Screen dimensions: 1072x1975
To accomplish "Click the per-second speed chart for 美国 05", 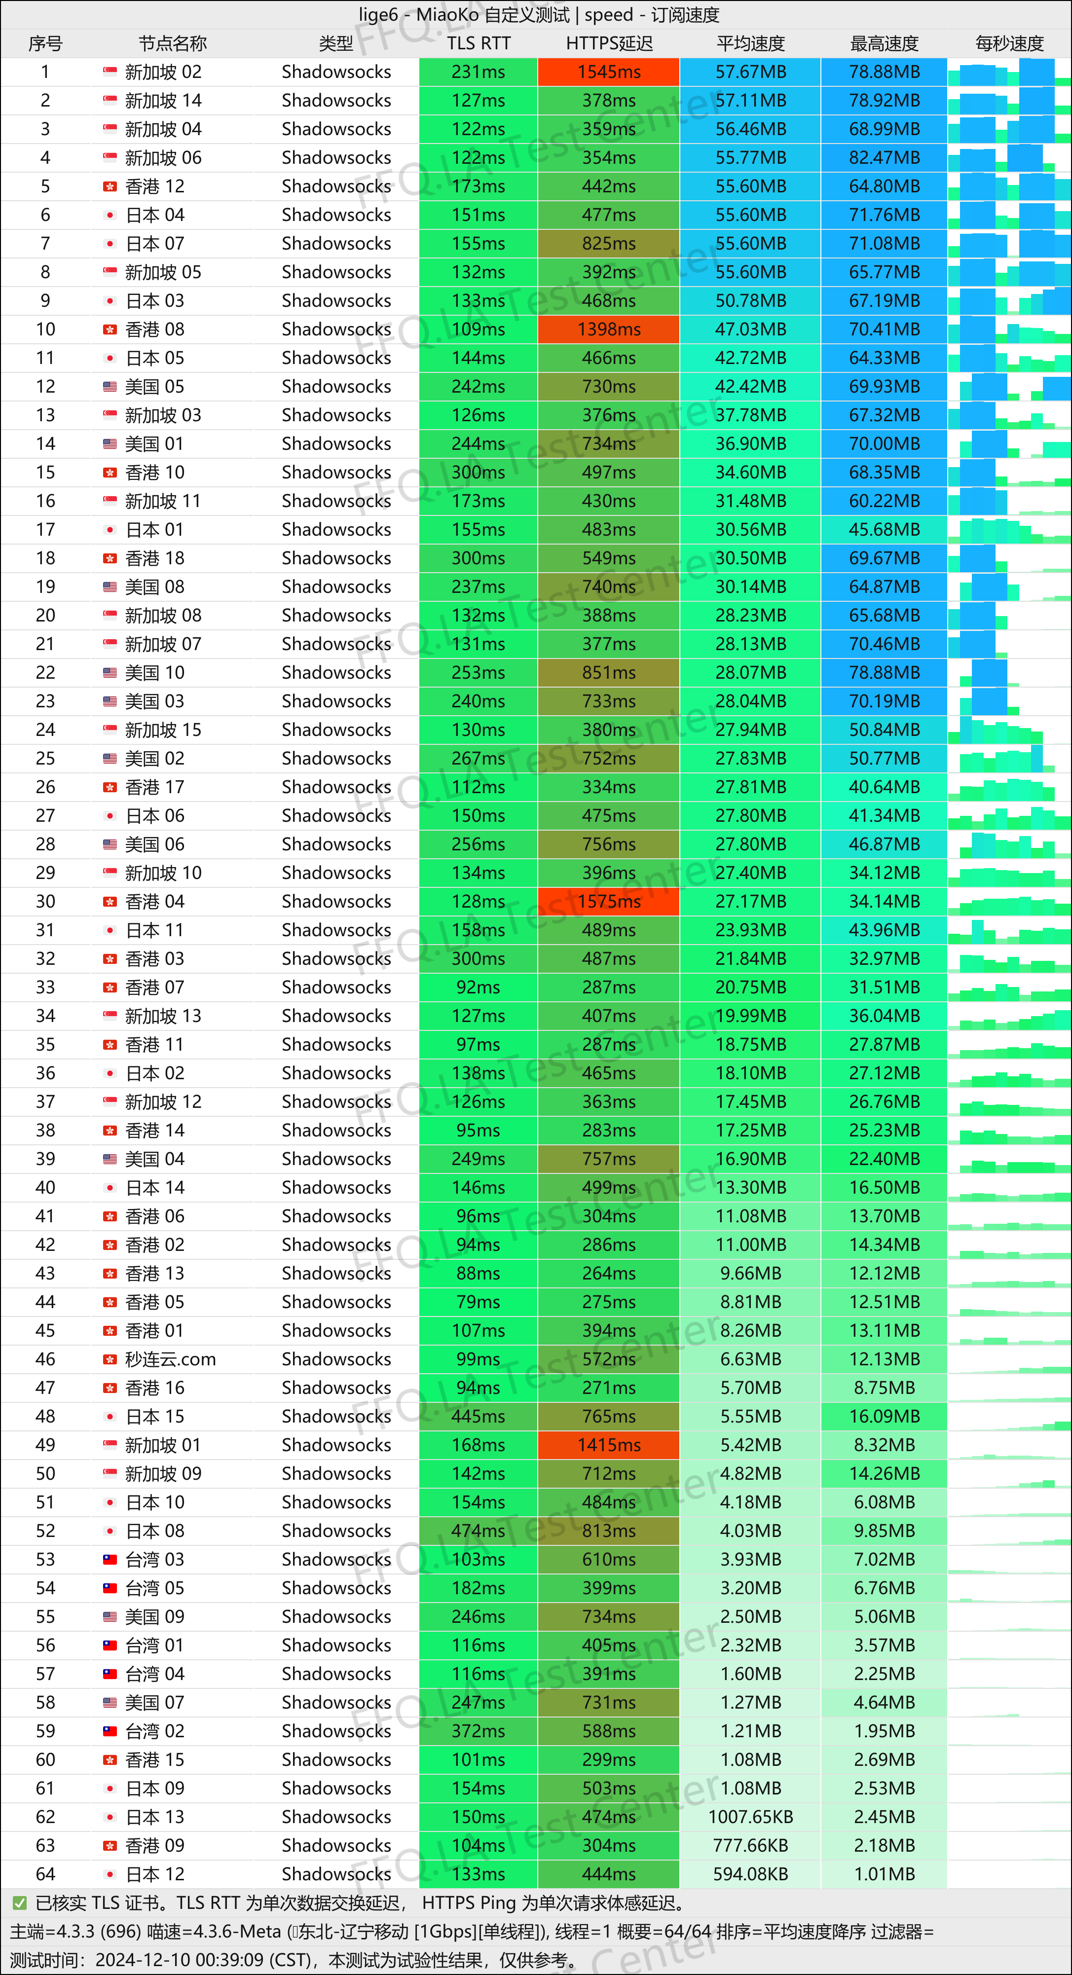I will (1009, 387).
